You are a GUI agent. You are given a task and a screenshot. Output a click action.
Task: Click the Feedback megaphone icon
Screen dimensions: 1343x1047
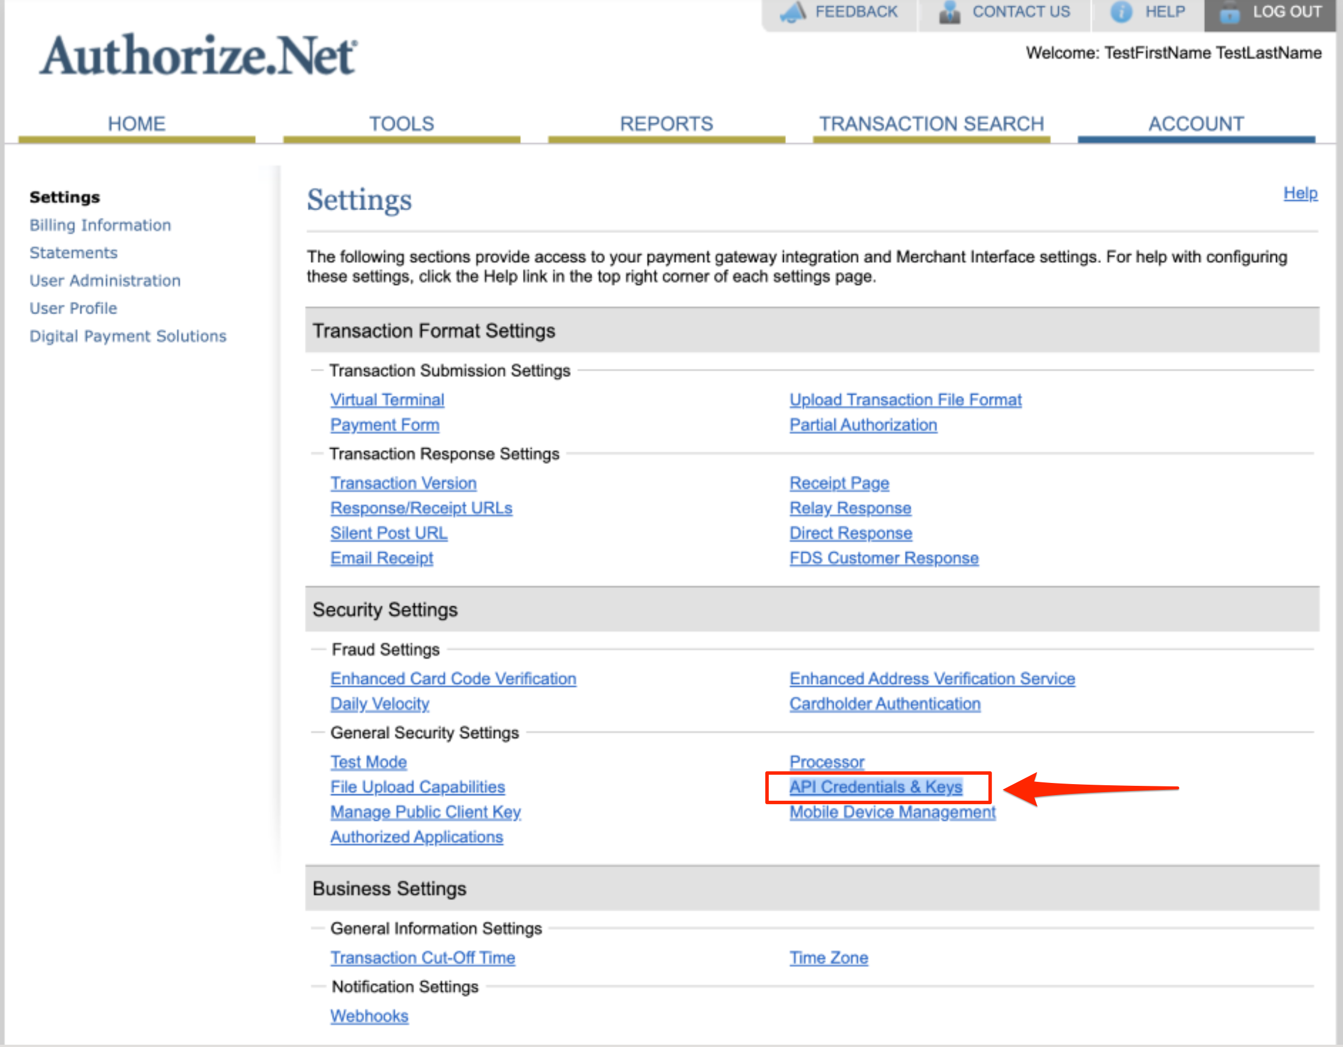click(x=794, y=11)
